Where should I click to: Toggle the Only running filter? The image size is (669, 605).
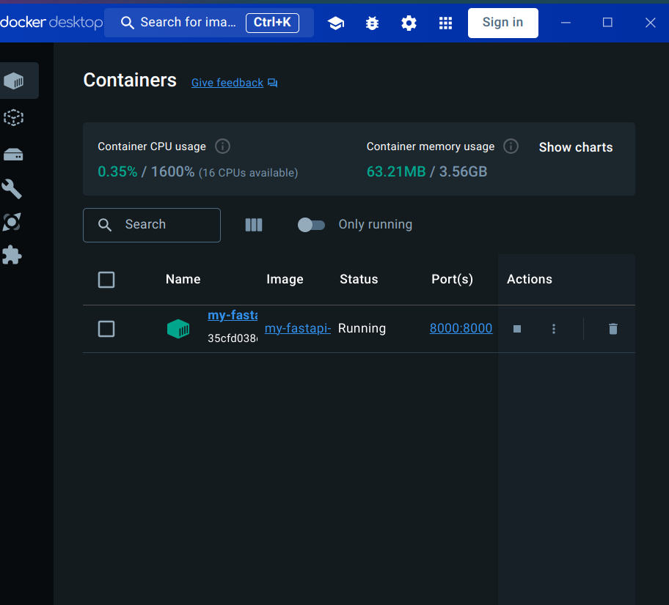coord(311,225)
